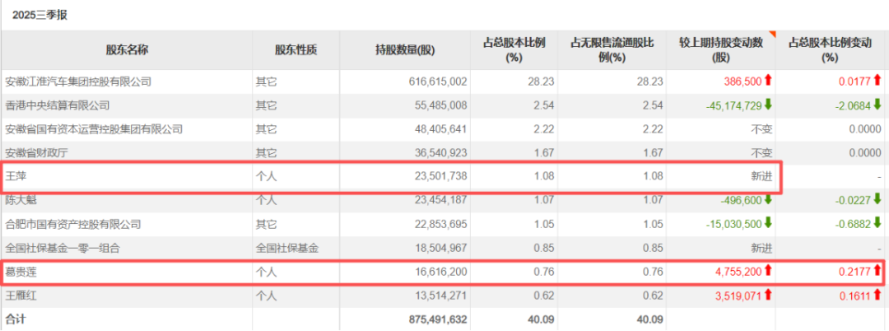This screenshot has height=331, width=889.
Task: Click change value 4,755,200
Action: pos(738,272)
